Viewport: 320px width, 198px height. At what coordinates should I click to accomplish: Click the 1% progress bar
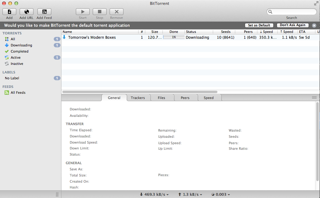click(x=174, y=37)
